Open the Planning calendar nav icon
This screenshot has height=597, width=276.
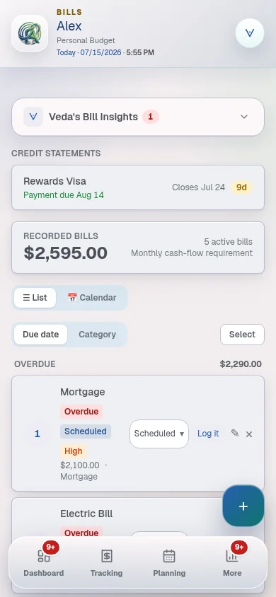(169, 556)
